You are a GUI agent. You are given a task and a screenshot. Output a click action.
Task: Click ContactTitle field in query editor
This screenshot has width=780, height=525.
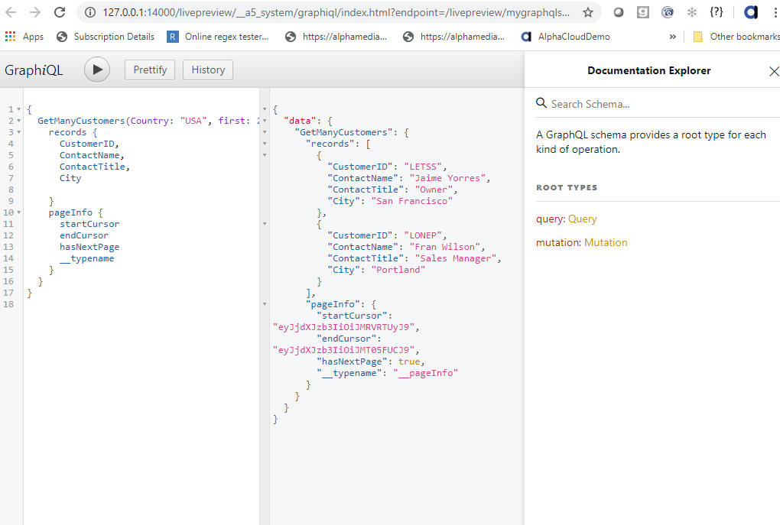coord(93,167)
